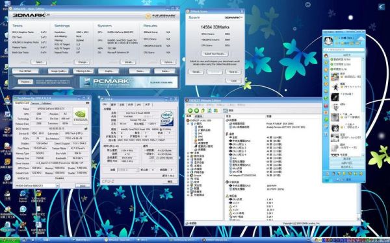Select 传感器 item in EVEREST tree
This screenshot has height=243, width=390.
click(201, 150)
